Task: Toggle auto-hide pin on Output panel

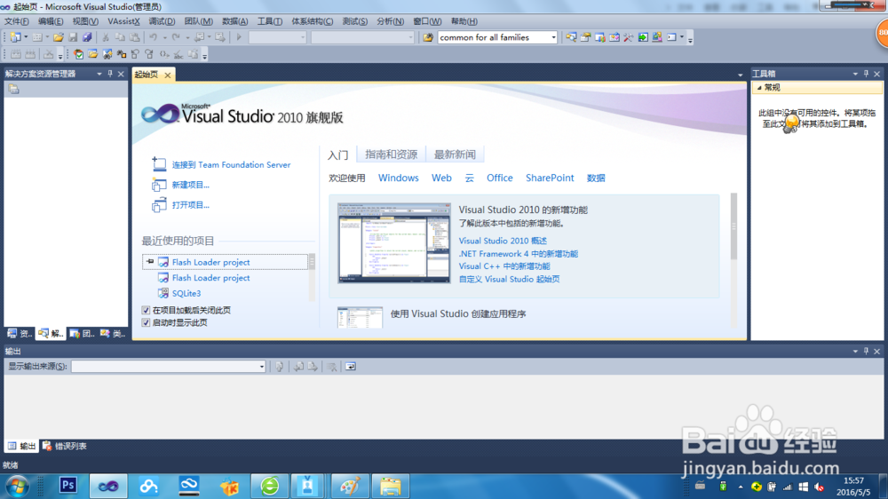Action: pyautogui.click(x=866, y=352)
